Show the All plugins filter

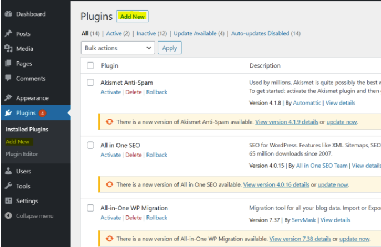(x=85, y=33)
